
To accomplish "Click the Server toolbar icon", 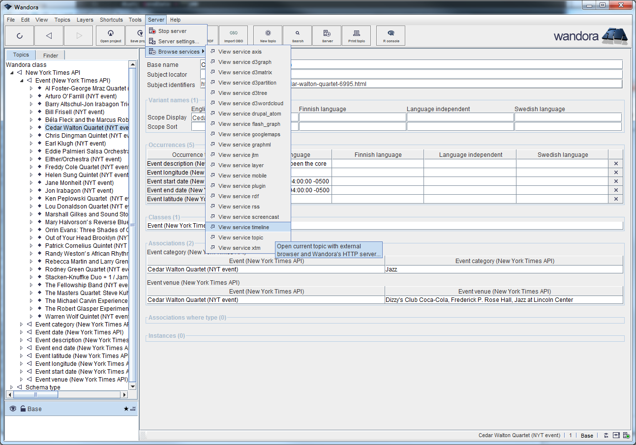I will pyautogui.click(x=327, y=35).
